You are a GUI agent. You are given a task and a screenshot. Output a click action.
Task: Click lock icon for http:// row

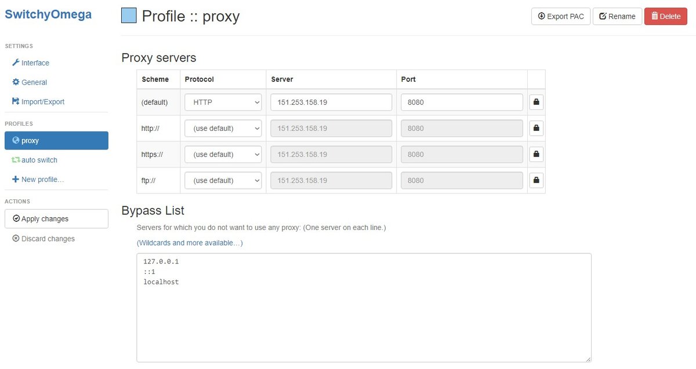point(536,128)
